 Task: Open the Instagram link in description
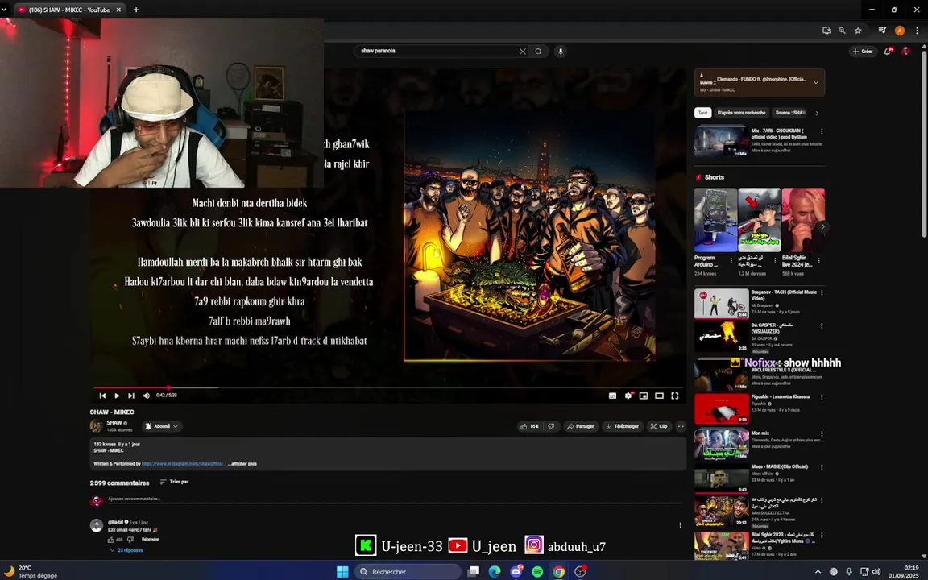[x=183, y=464]
